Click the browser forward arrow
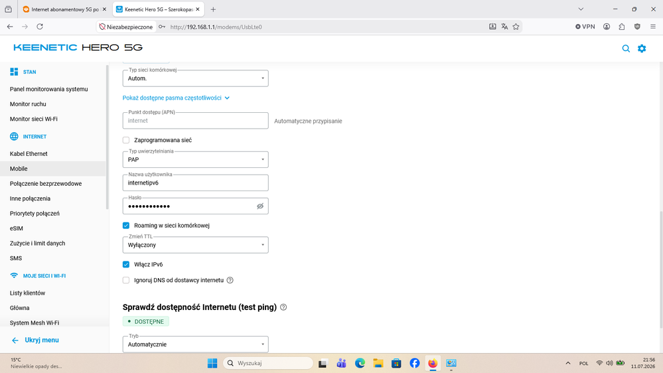 (25, 27)
